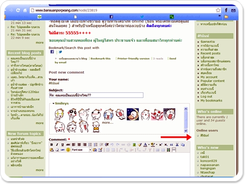Click the browser address bar
Screen dimensions: 245x184
pyautogui.click(x=125, y=10)
